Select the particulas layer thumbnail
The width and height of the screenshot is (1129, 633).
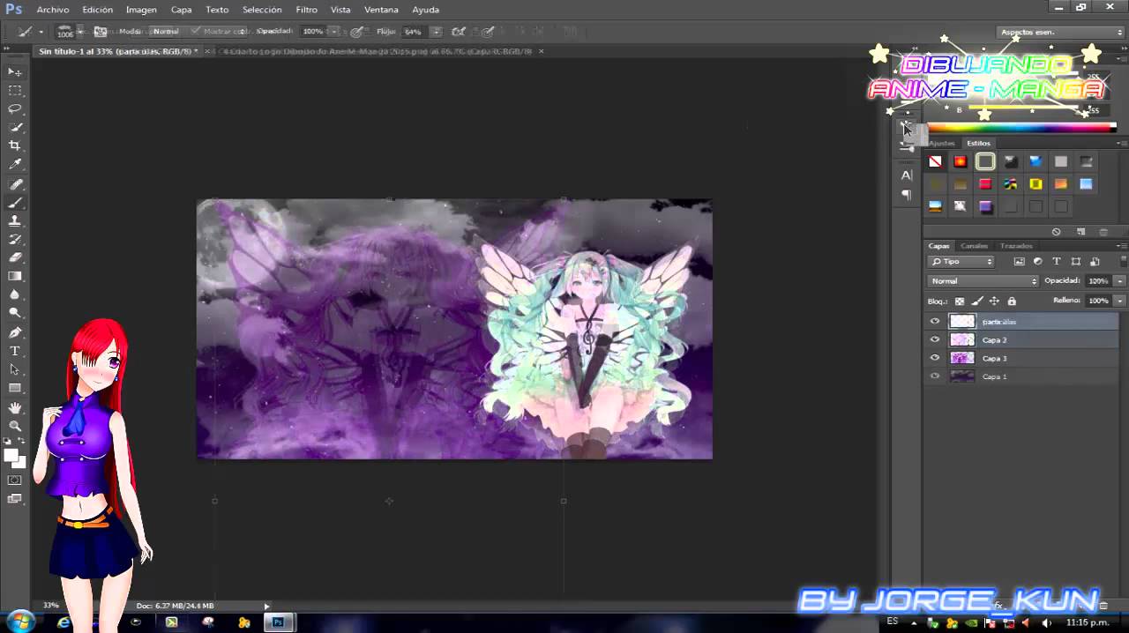point(961,322)
